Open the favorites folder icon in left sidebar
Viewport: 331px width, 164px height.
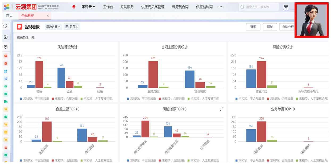click(x=6, y=37)
